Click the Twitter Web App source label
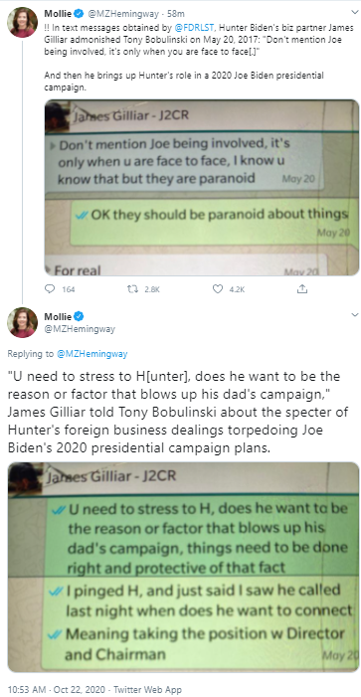Viewport: 361px width, 697px height. point(147,689)
